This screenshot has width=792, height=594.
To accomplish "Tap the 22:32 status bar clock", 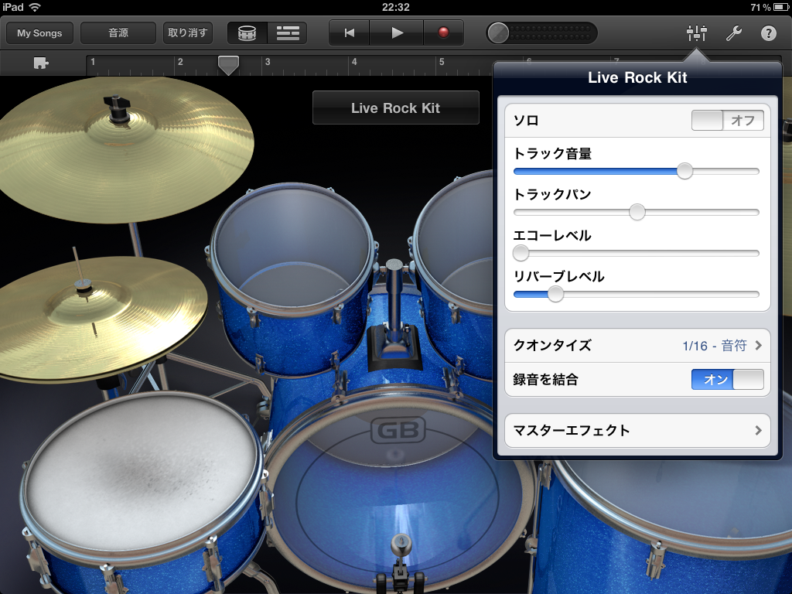I will click(395, 7).
